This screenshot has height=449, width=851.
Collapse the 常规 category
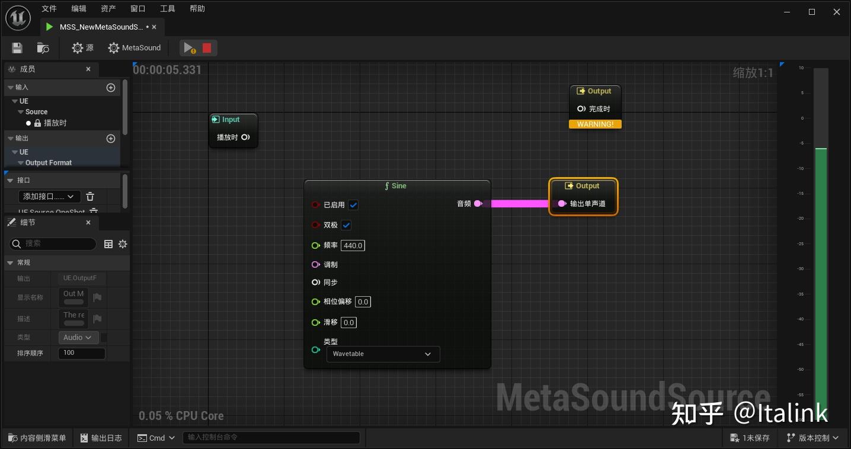click(10, 262)
